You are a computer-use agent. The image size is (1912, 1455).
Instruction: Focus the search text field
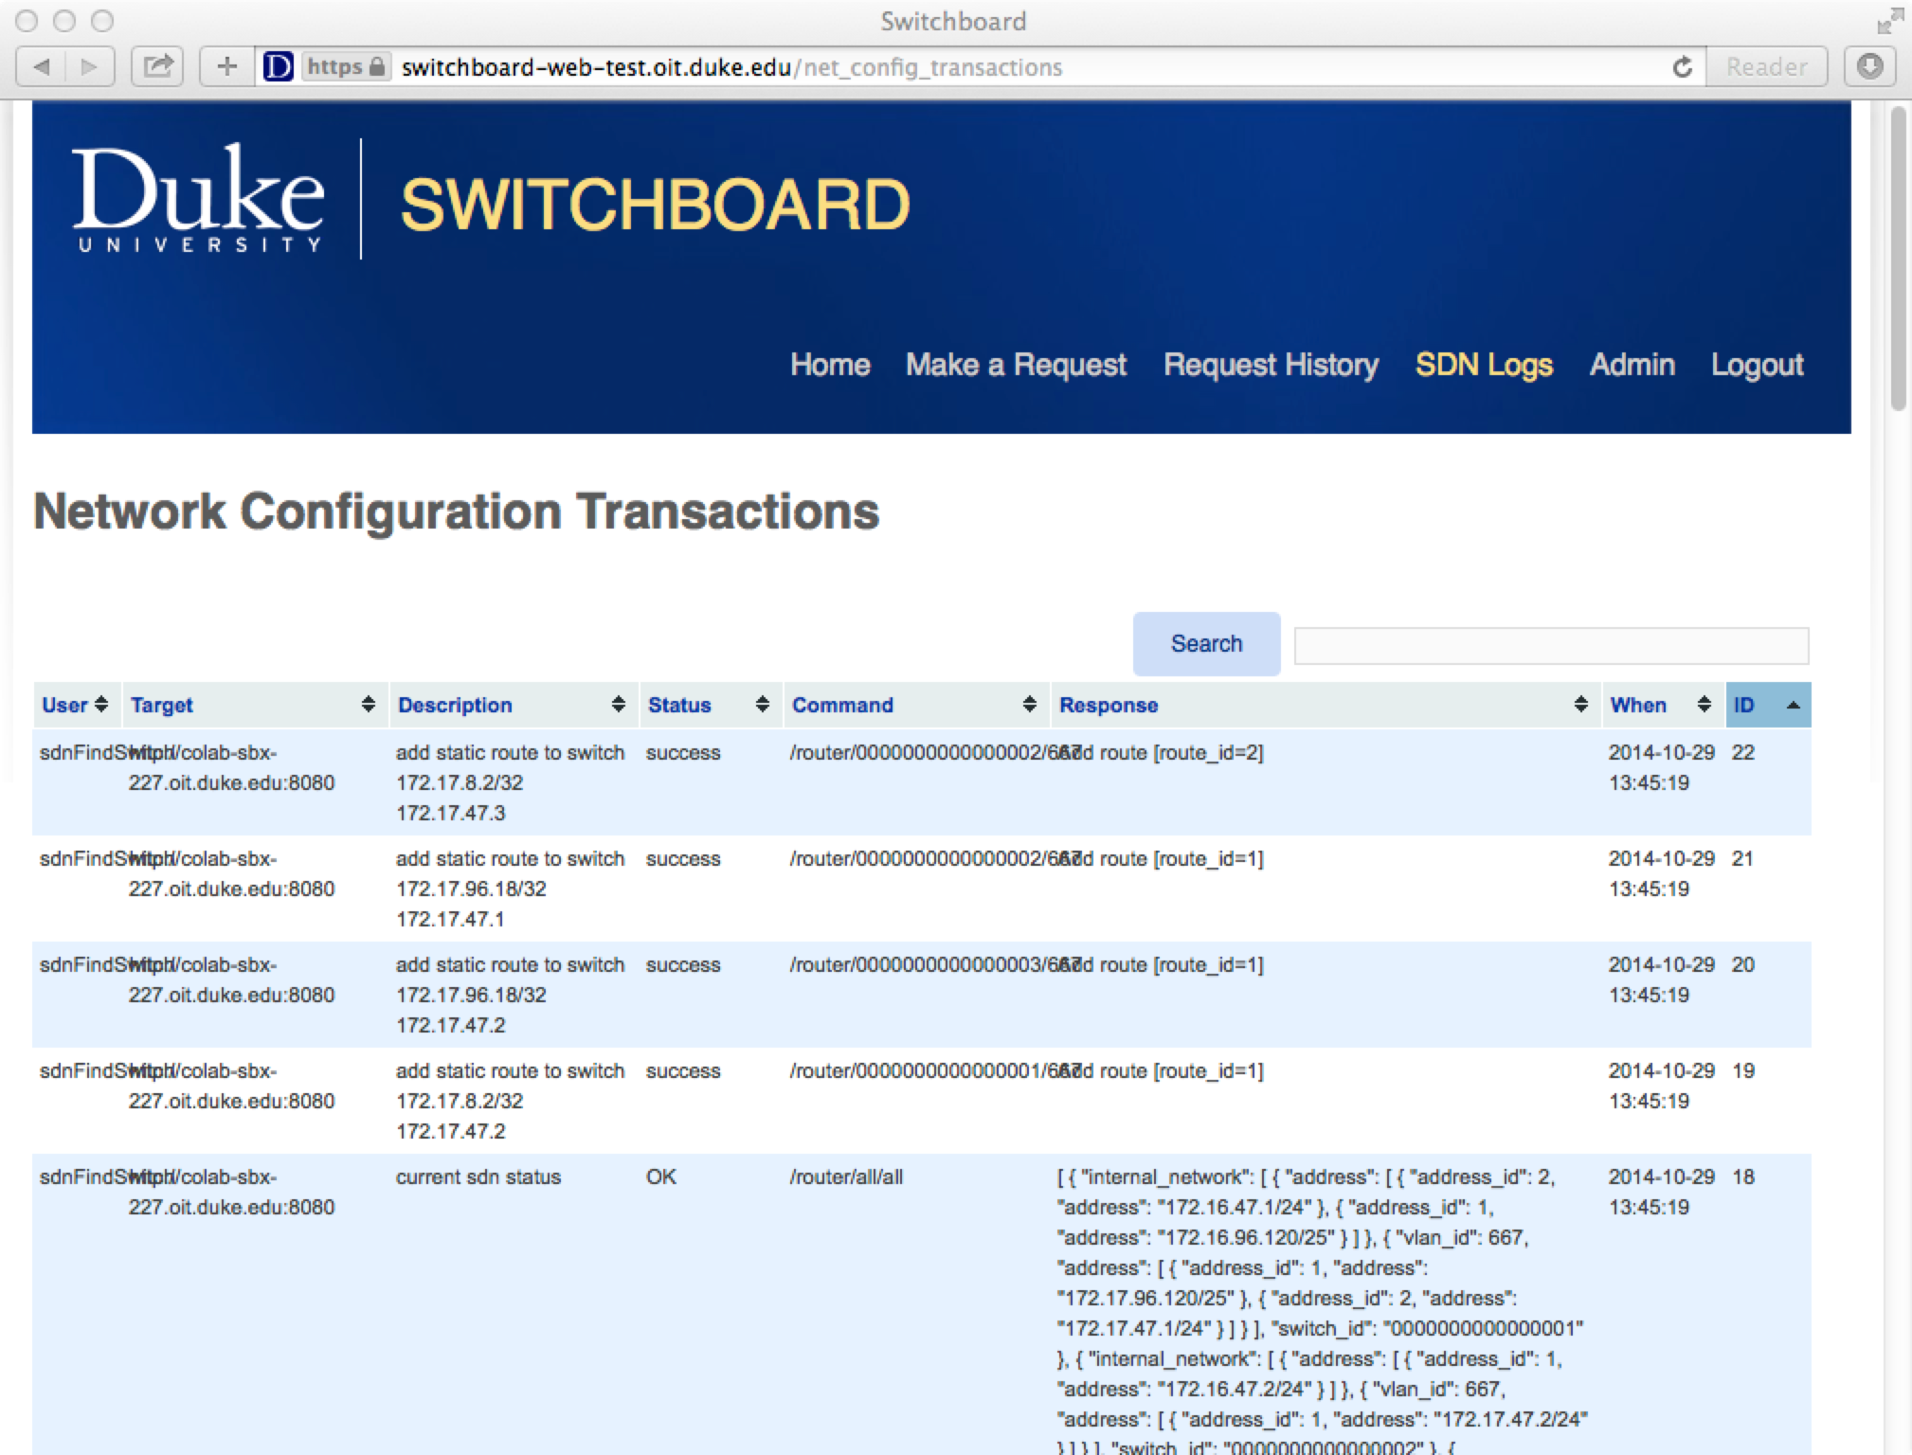point(1551,645)
